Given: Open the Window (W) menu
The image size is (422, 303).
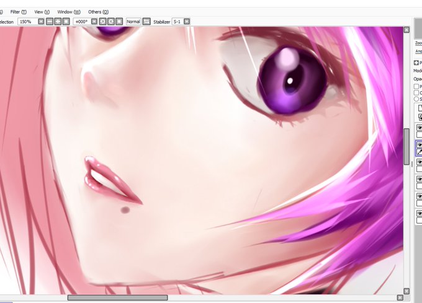Looking at the screenshot, I should coord(69,12).
